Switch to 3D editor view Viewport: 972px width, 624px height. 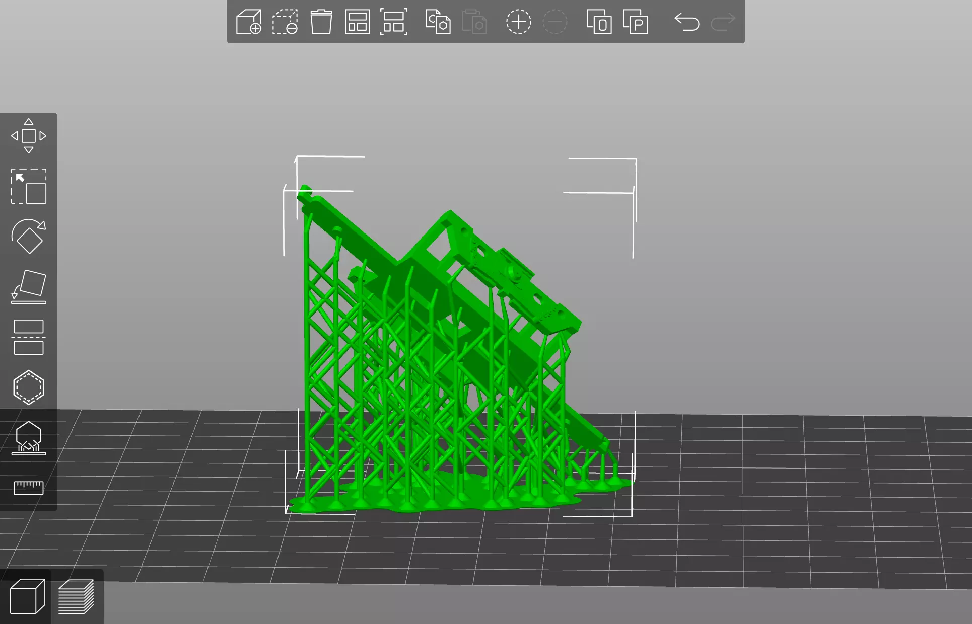click(x=27, y=597)
